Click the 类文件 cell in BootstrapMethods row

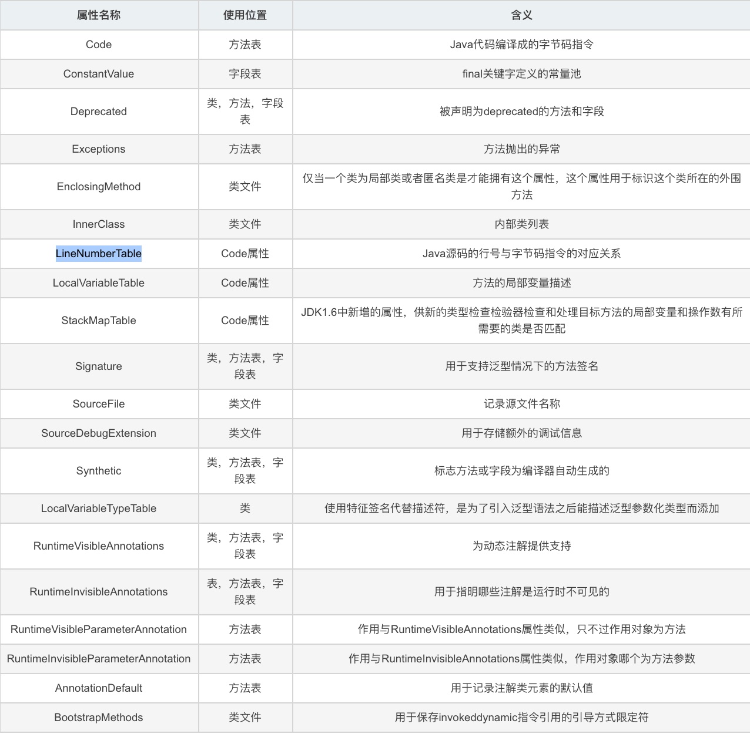pyautogui.click(x=245, y=718)
